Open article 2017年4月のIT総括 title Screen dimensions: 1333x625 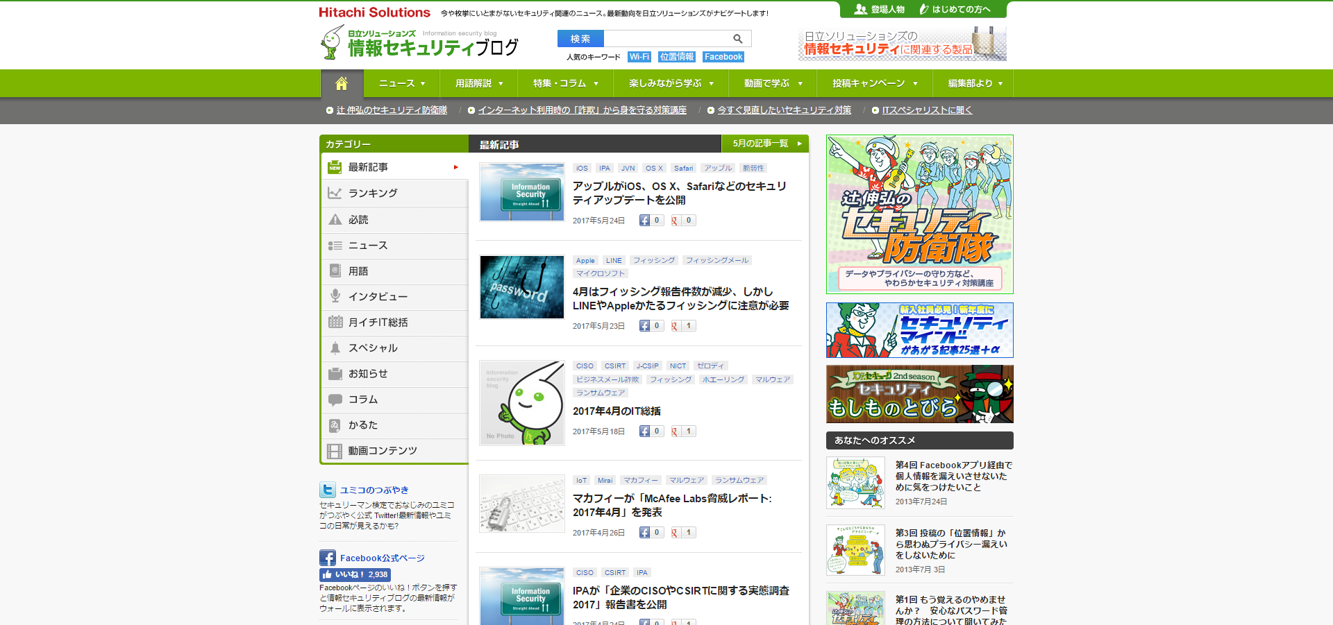click(x=617, y=411)
